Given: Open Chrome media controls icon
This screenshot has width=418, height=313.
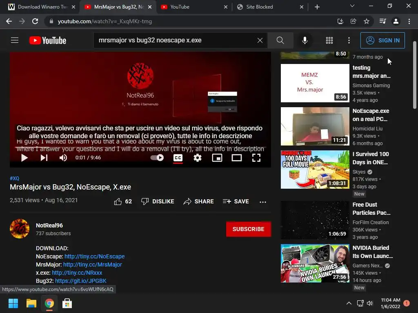Looking at the screenshot, I should [382, 21].
